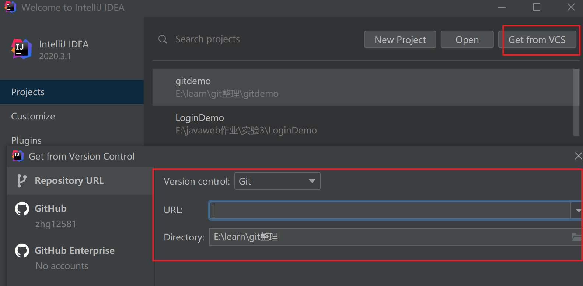583x286 pixels.
Task: Click the Repository URL branch icon
Action: (x=22, y=181)
